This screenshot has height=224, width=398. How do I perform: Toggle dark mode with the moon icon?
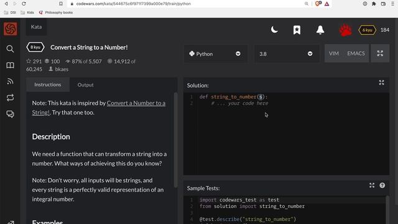click(x=274, y=30)
